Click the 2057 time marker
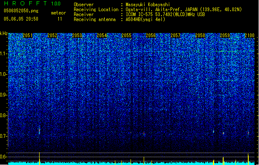The height and width of the screenshot is (165, 259). 175,35
